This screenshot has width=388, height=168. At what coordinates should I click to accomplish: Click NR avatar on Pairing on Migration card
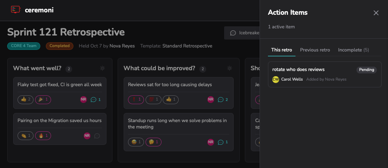(87, 136)
